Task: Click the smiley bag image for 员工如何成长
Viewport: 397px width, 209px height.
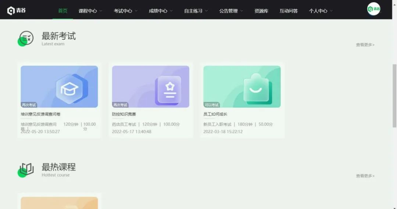Action: [242, 87]
